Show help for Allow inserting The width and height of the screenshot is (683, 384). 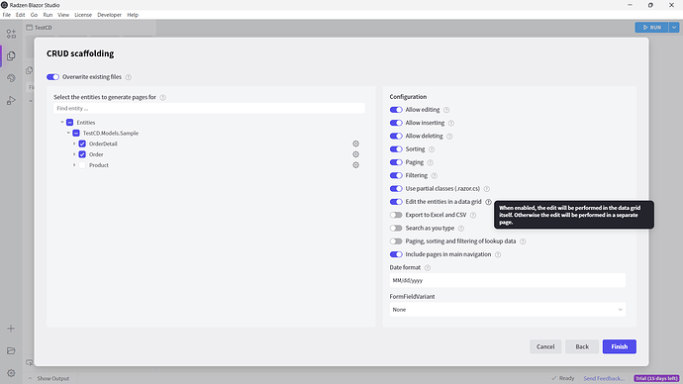pyautogui.click(x=451, y=123)
